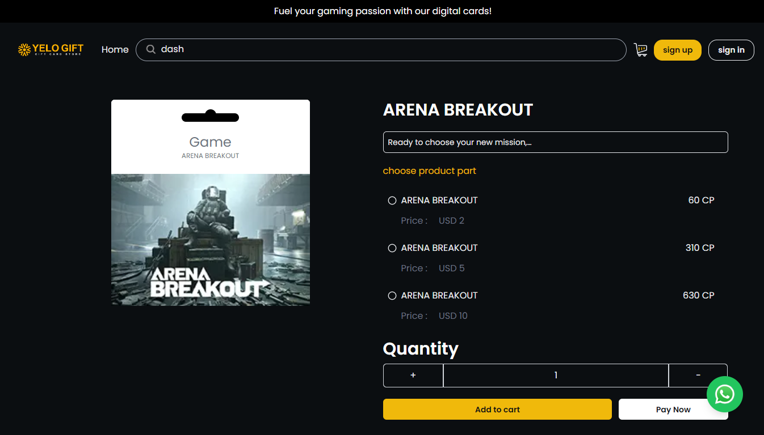Select the 630 CP radio option

[392, 296]
